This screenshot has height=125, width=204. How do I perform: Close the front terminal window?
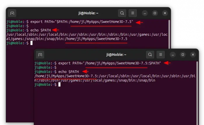193,55
